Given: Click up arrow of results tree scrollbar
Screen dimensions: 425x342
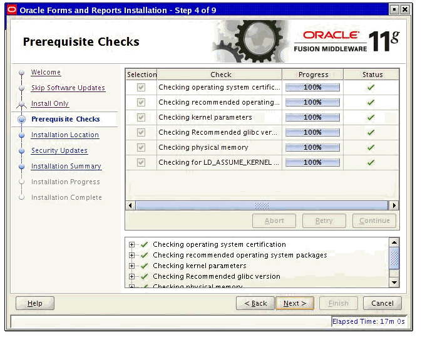Looking at the screenshot, I should 394,242.
